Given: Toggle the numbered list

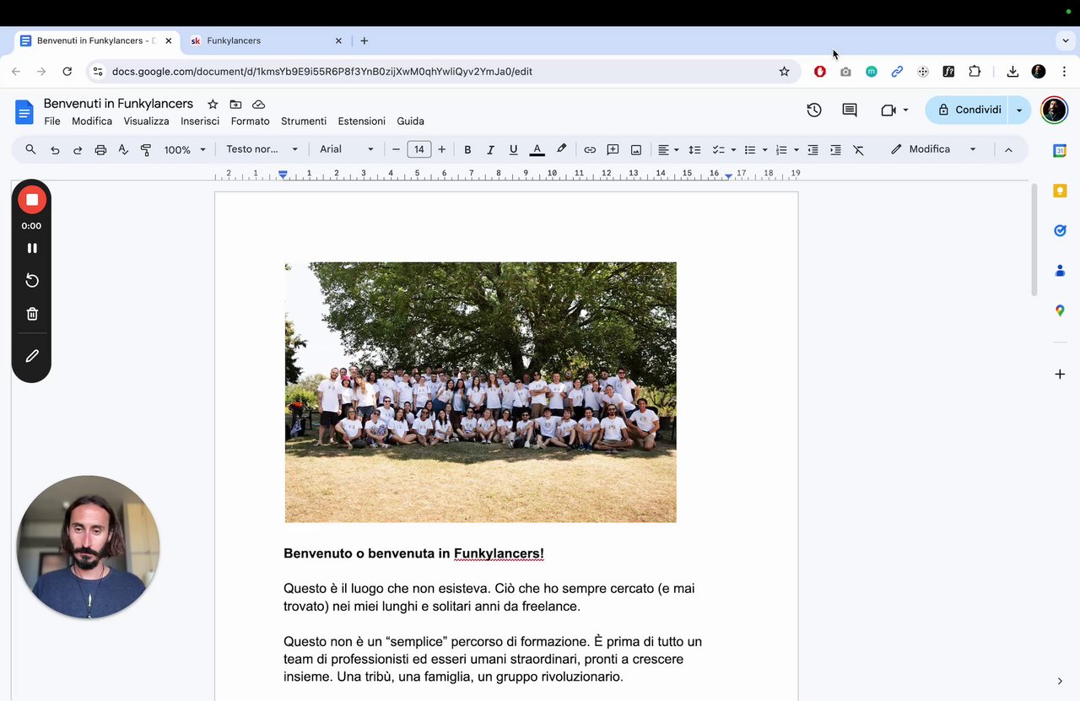Looking at the screenshot, I should tap(781, 149).
